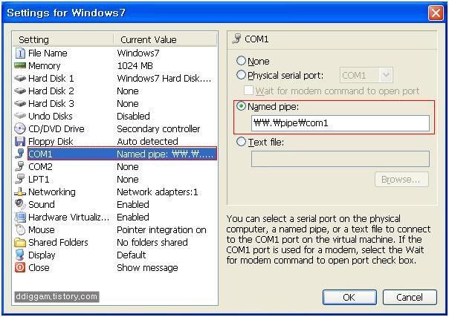Click the Display monitor icon
The height and width of the screenshot is (317, 449).
pos(20,255)
